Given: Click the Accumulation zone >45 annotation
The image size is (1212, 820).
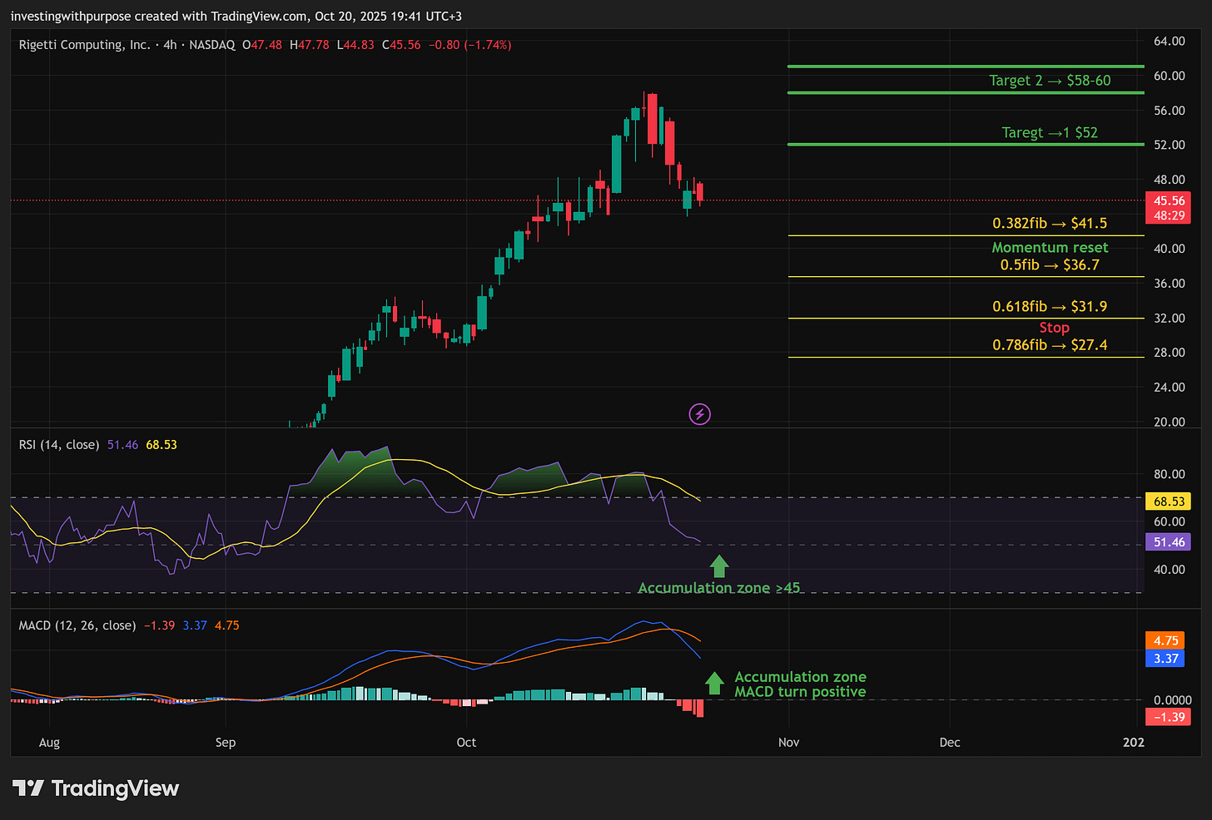Looking at the screenshot, I should point(719,588).
